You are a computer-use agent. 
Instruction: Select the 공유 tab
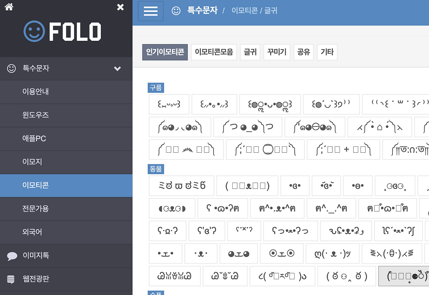click(x=303, y=52)
